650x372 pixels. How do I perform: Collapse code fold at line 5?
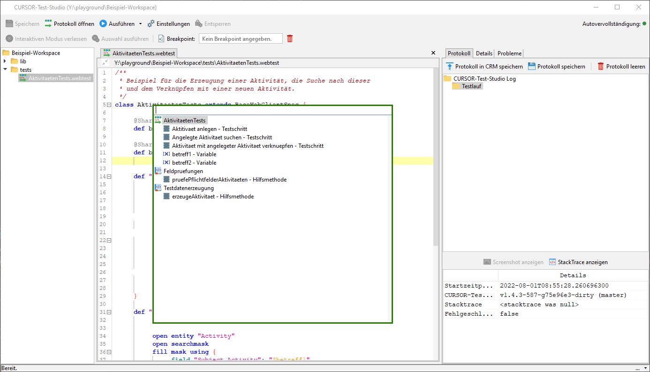click(x=109, y=105)
